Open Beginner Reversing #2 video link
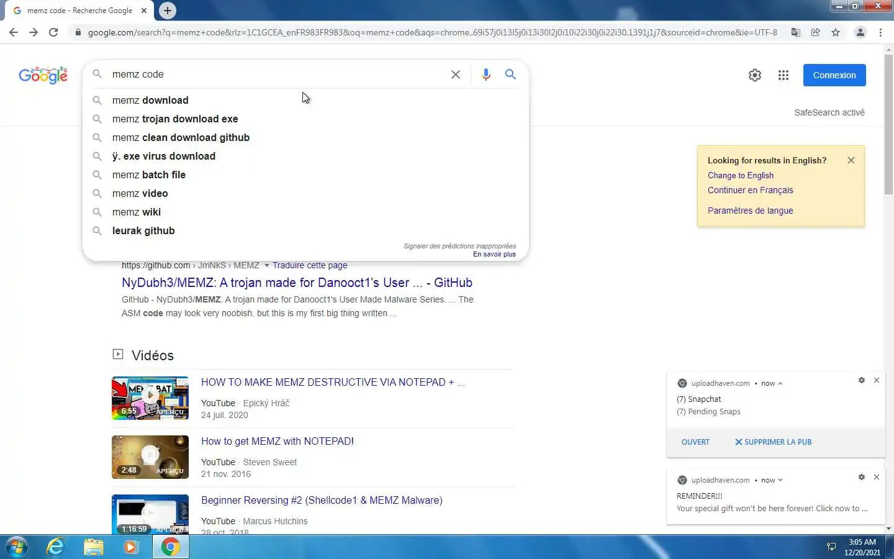 point(322,500)
